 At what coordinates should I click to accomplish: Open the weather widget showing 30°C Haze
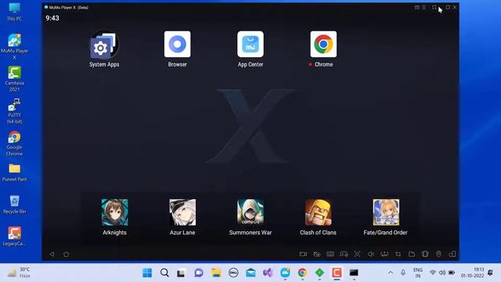[x=19, y=273]
